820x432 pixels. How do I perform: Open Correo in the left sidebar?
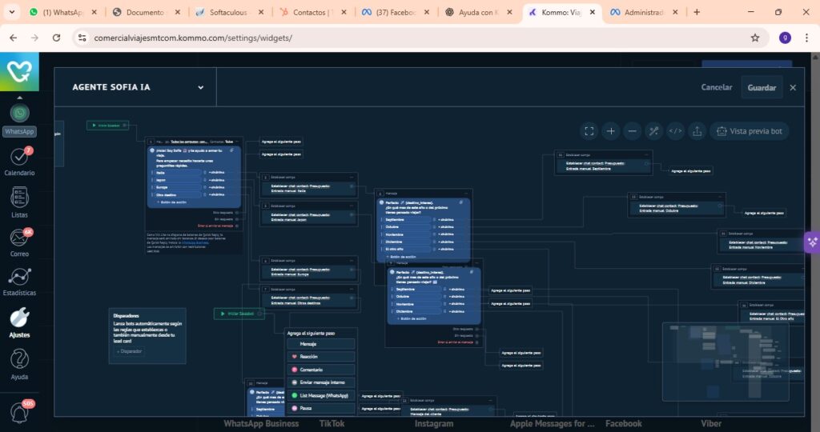pos(19,242)
